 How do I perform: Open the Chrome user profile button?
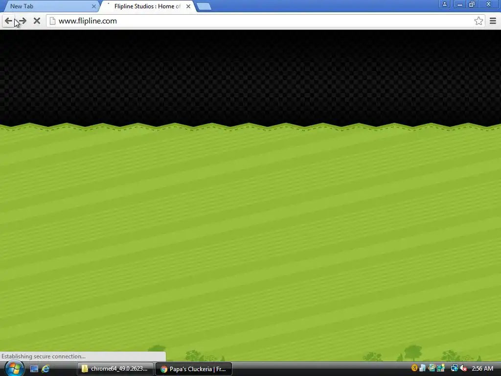pyautogui.click(x=444, y=4)
